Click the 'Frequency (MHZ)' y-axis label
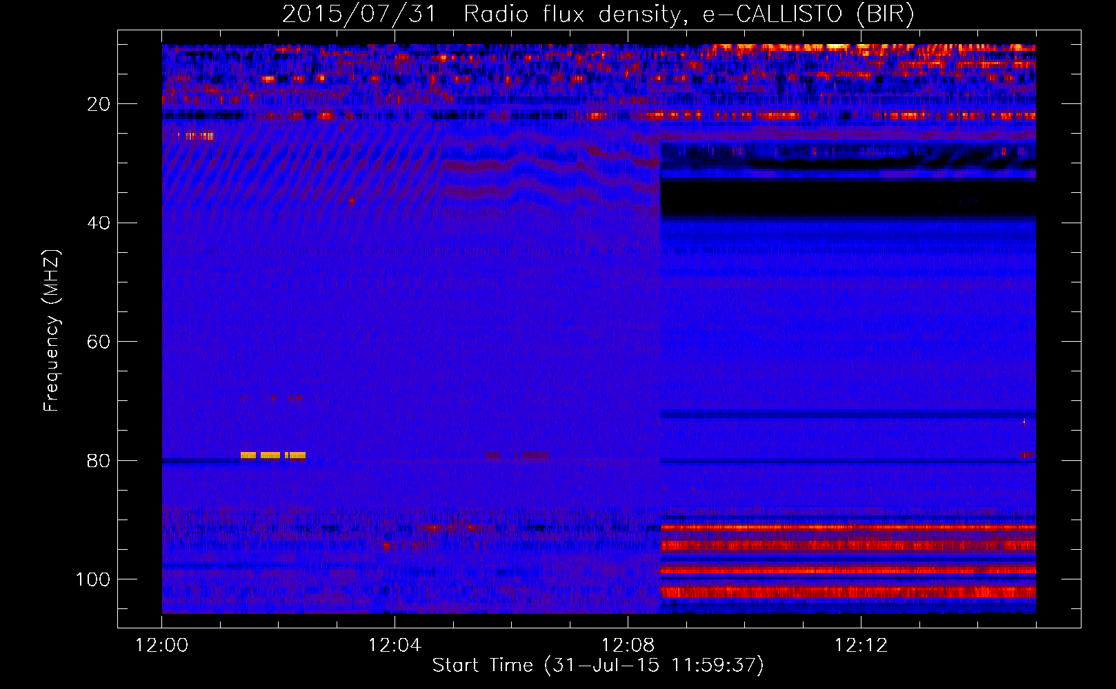This screenshot has height=689, width=1116. [x=52, y=331]
